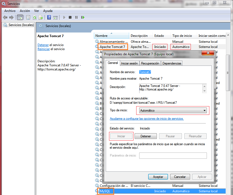This screenshot has width=233, height=195.
Task: Click the Pausar button
Action: [x=170, y=136]
